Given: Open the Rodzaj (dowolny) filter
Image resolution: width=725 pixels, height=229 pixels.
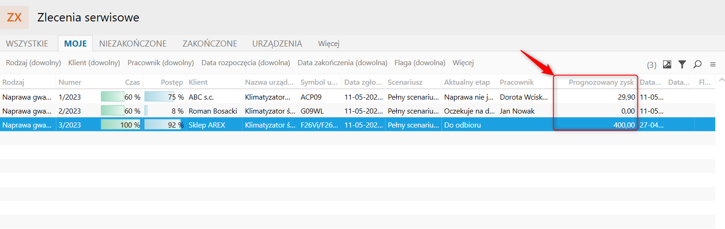Looking at the screenshot, I should point(34,63).
